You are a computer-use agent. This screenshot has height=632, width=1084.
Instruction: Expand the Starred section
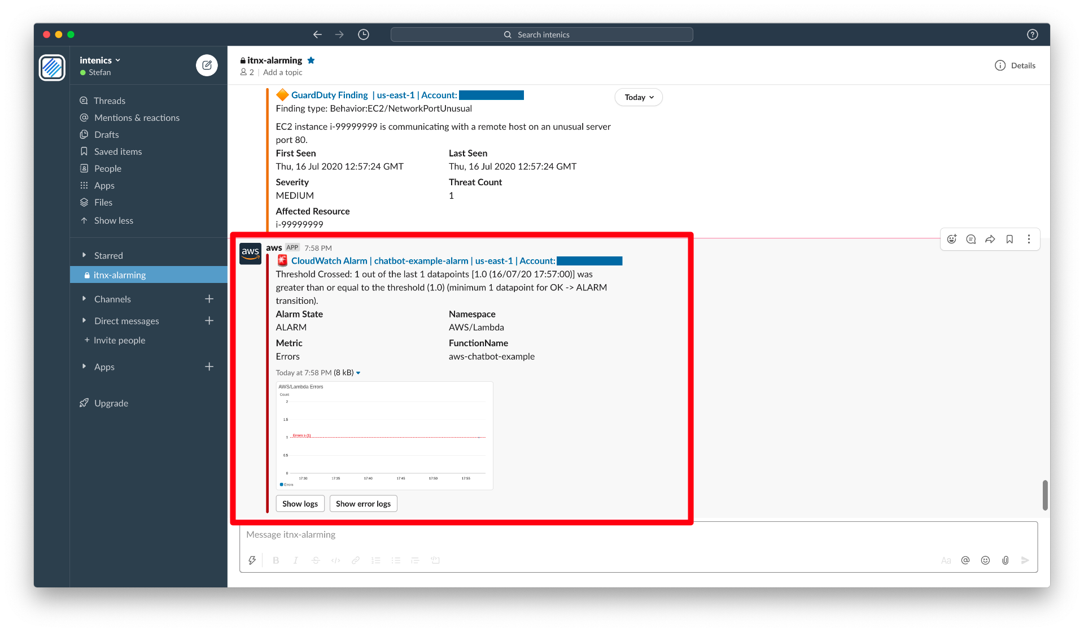tap(108, 255)
